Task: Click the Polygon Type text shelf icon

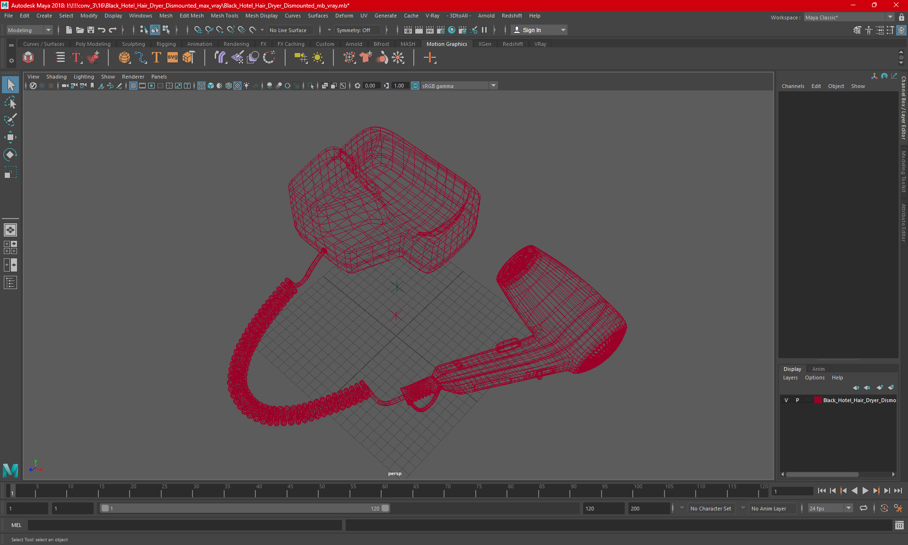Action: point(156,58)
